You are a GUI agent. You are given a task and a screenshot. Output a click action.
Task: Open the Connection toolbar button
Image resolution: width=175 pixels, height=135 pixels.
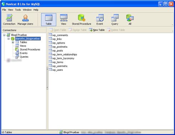[9, 20]
